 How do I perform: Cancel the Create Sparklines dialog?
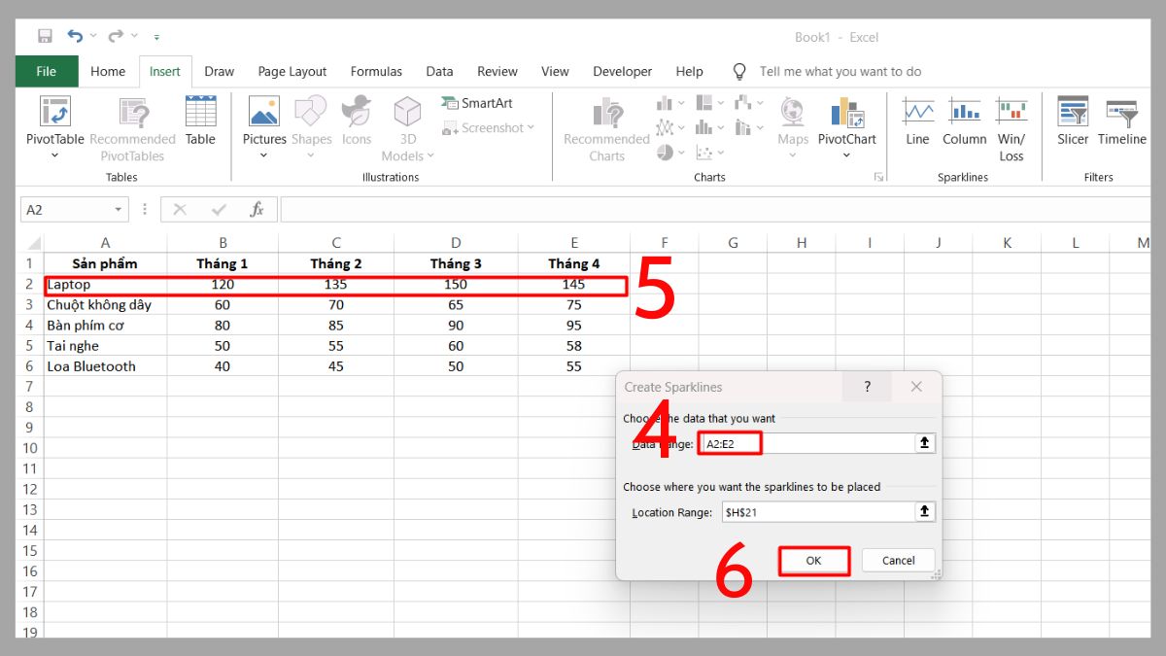click(897, 560)
